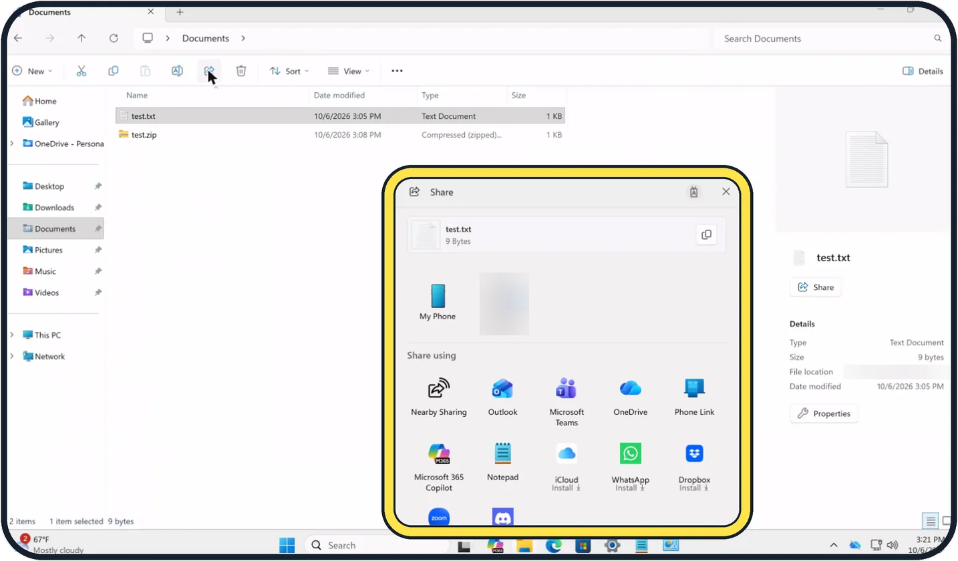Click the Cut scissors icon in toolbar

tap(82, 71)
